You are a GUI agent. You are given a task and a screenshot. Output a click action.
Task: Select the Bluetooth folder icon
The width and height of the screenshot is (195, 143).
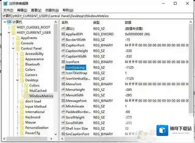tap(22, 64)
